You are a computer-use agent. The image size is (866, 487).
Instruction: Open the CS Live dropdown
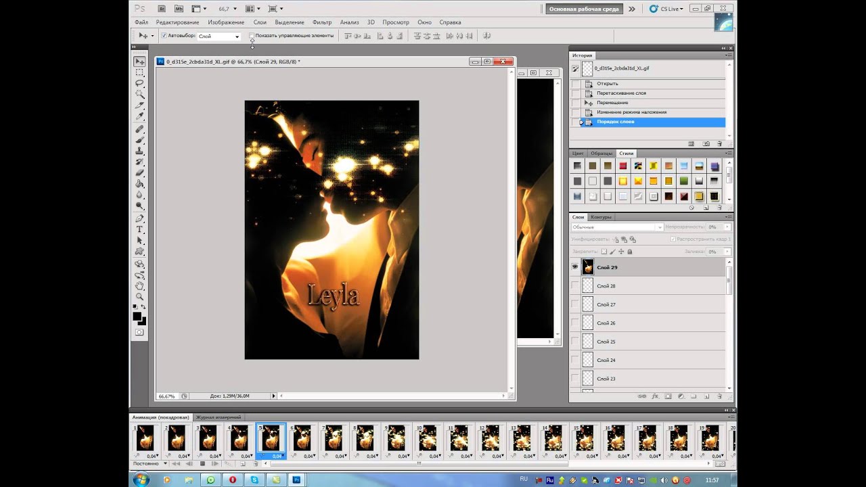(666, 9)
